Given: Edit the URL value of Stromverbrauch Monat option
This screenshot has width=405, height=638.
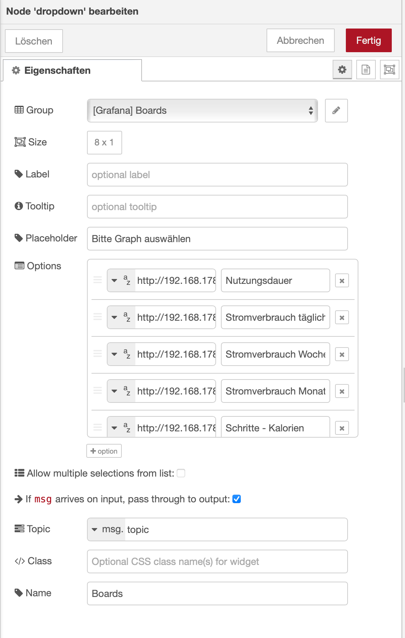Looking at the screenshot, I should pyautogui.click(x=175, y=391).
